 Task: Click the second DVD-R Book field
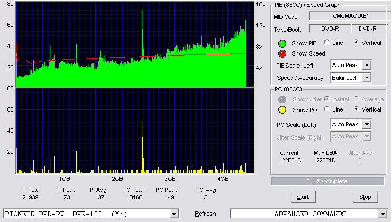[x=369, y=29]
